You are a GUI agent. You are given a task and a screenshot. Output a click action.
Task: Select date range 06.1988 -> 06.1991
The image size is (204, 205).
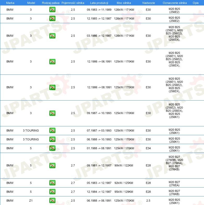[99, 201]
